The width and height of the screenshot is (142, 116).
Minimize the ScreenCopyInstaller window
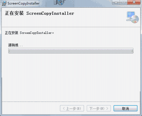[x=116, y=2]
